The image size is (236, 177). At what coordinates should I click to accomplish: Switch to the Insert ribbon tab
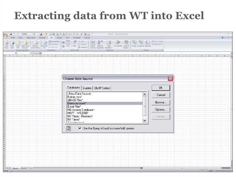tap(21, 38)
